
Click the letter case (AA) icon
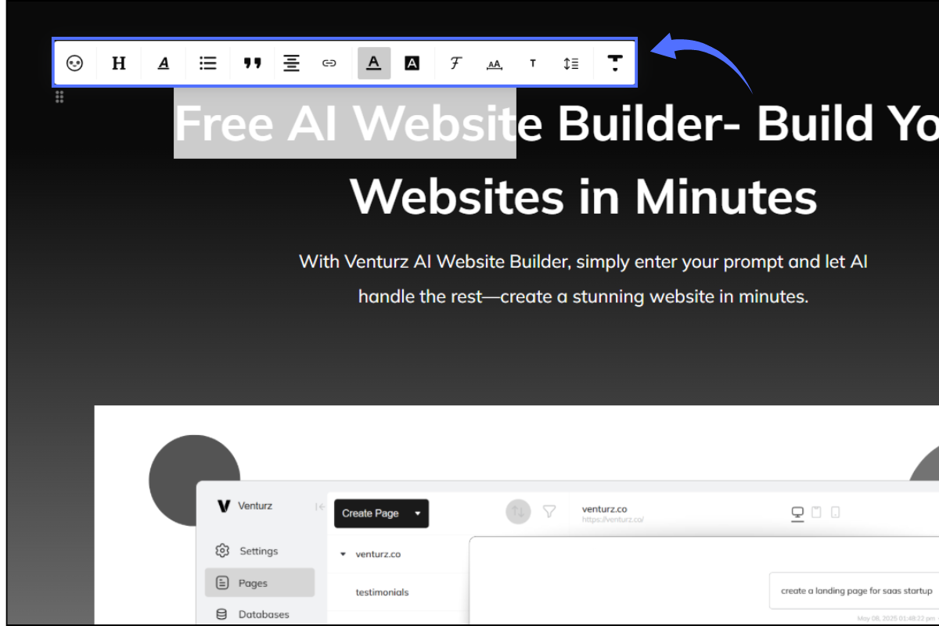(494, 64)
